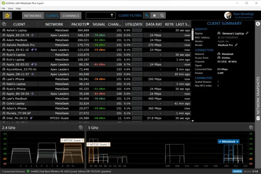Open the NETWORK SNAPSHOTS side panel

point(257,91)
